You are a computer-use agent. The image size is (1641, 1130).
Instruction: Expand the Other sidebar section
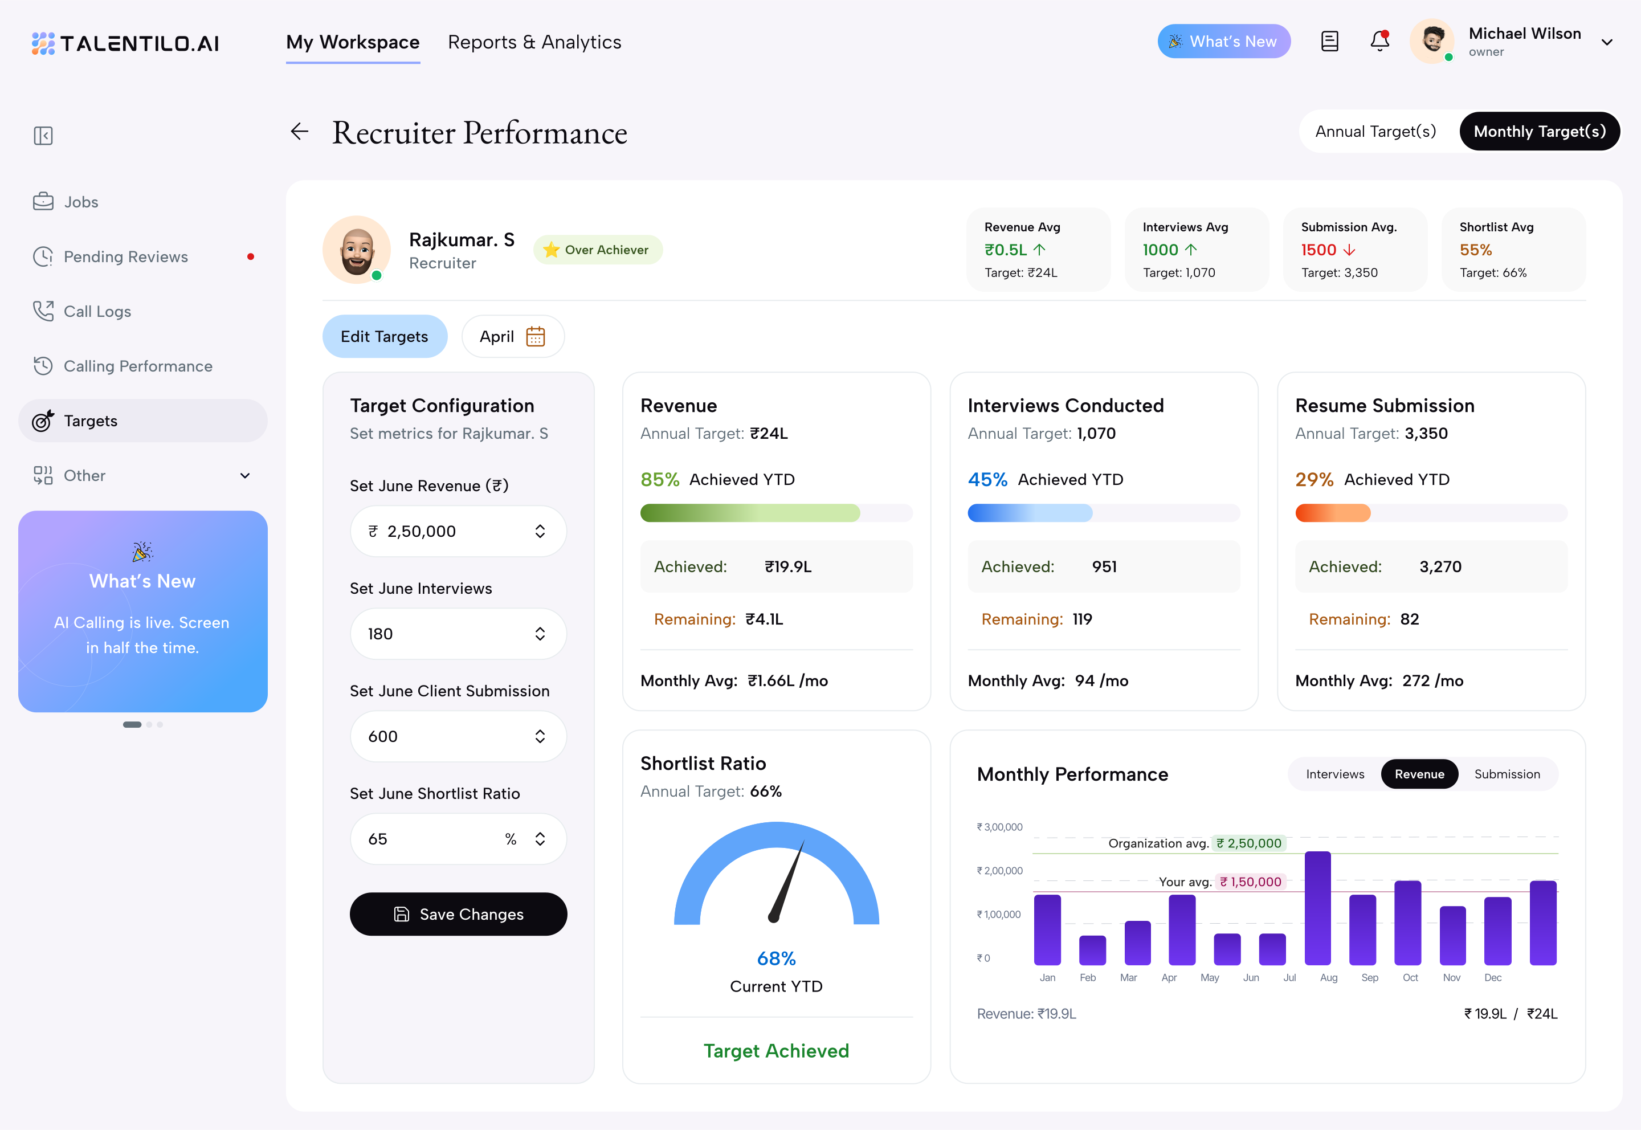[143, 476]
